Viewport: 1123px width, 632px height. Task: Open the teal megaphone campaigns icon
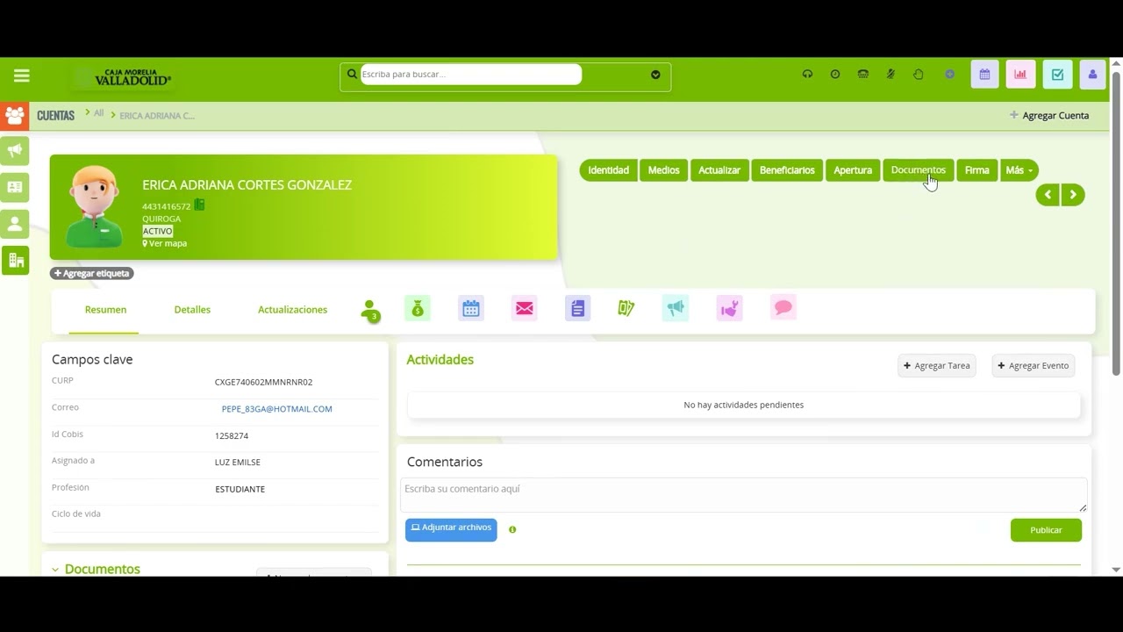[x=676, y=308]
